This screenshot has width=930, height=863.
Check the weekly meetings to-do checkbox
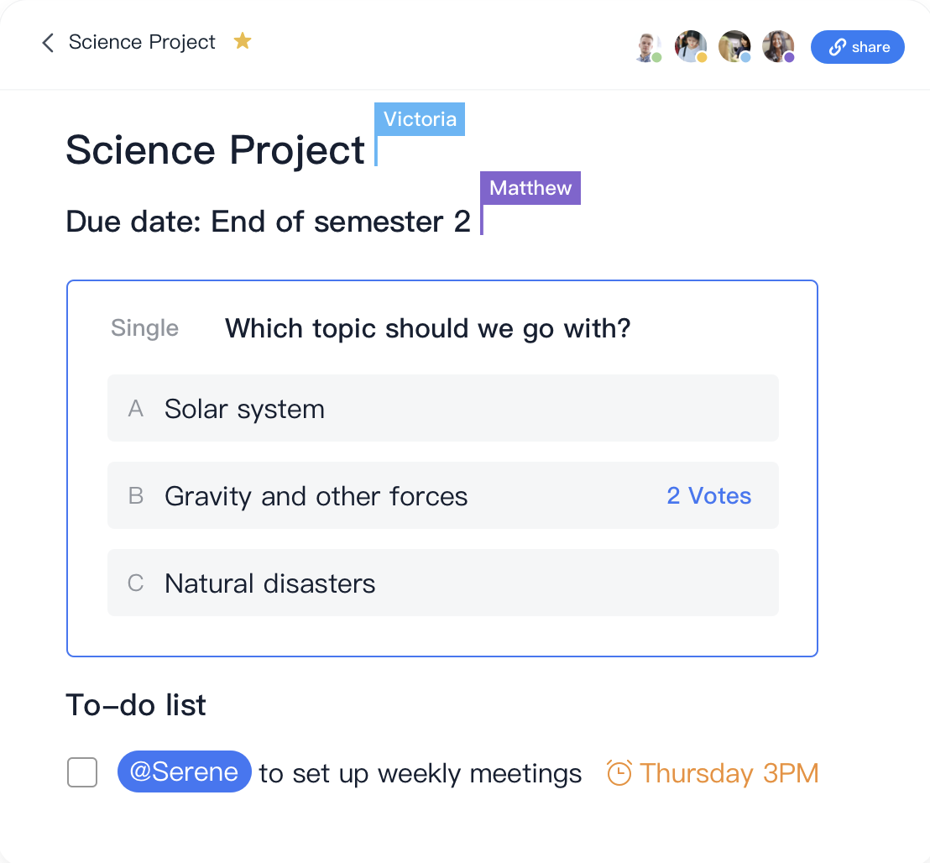[81, 772]
